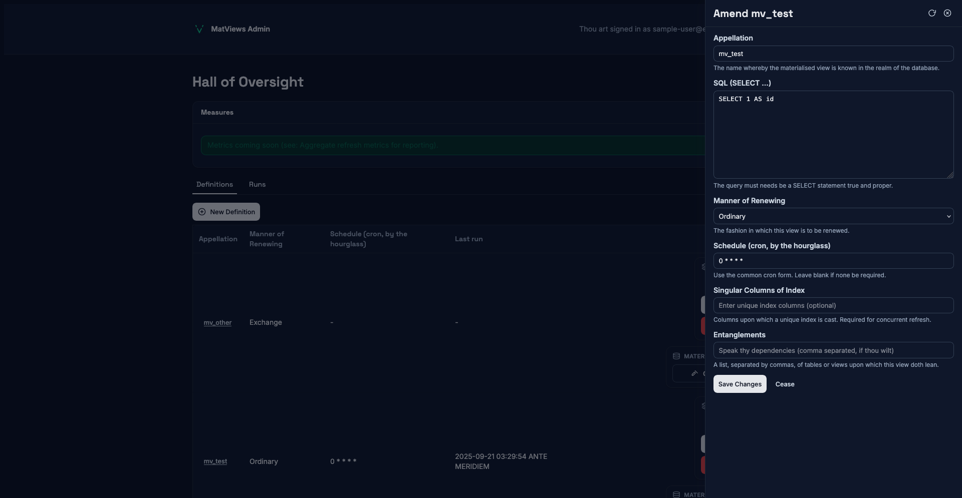Click the database icon in mv_other row
The width and height of the screenshot is (962, 498).
[x=676, y=356]
